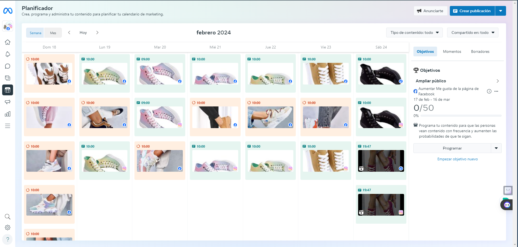Click the trophy Objetivos heading icon
Screen dimensions: 518x247
pyautogui.click(x=416, y=70)
